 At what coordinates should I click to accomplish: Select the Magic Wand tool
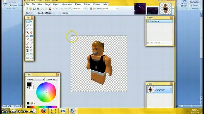pos(28,32)
